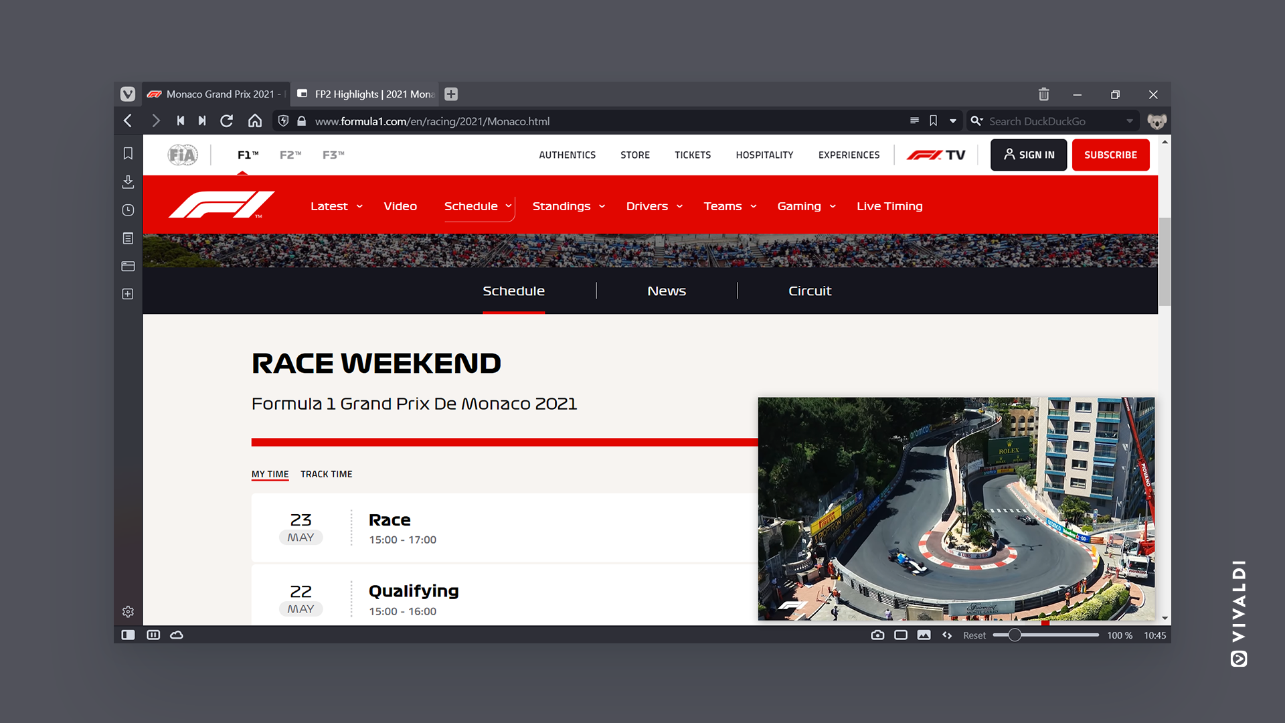This screenshot has width=1285, height=723.
Task: Click the SUBSCRIBE button
Action: 1110,155
